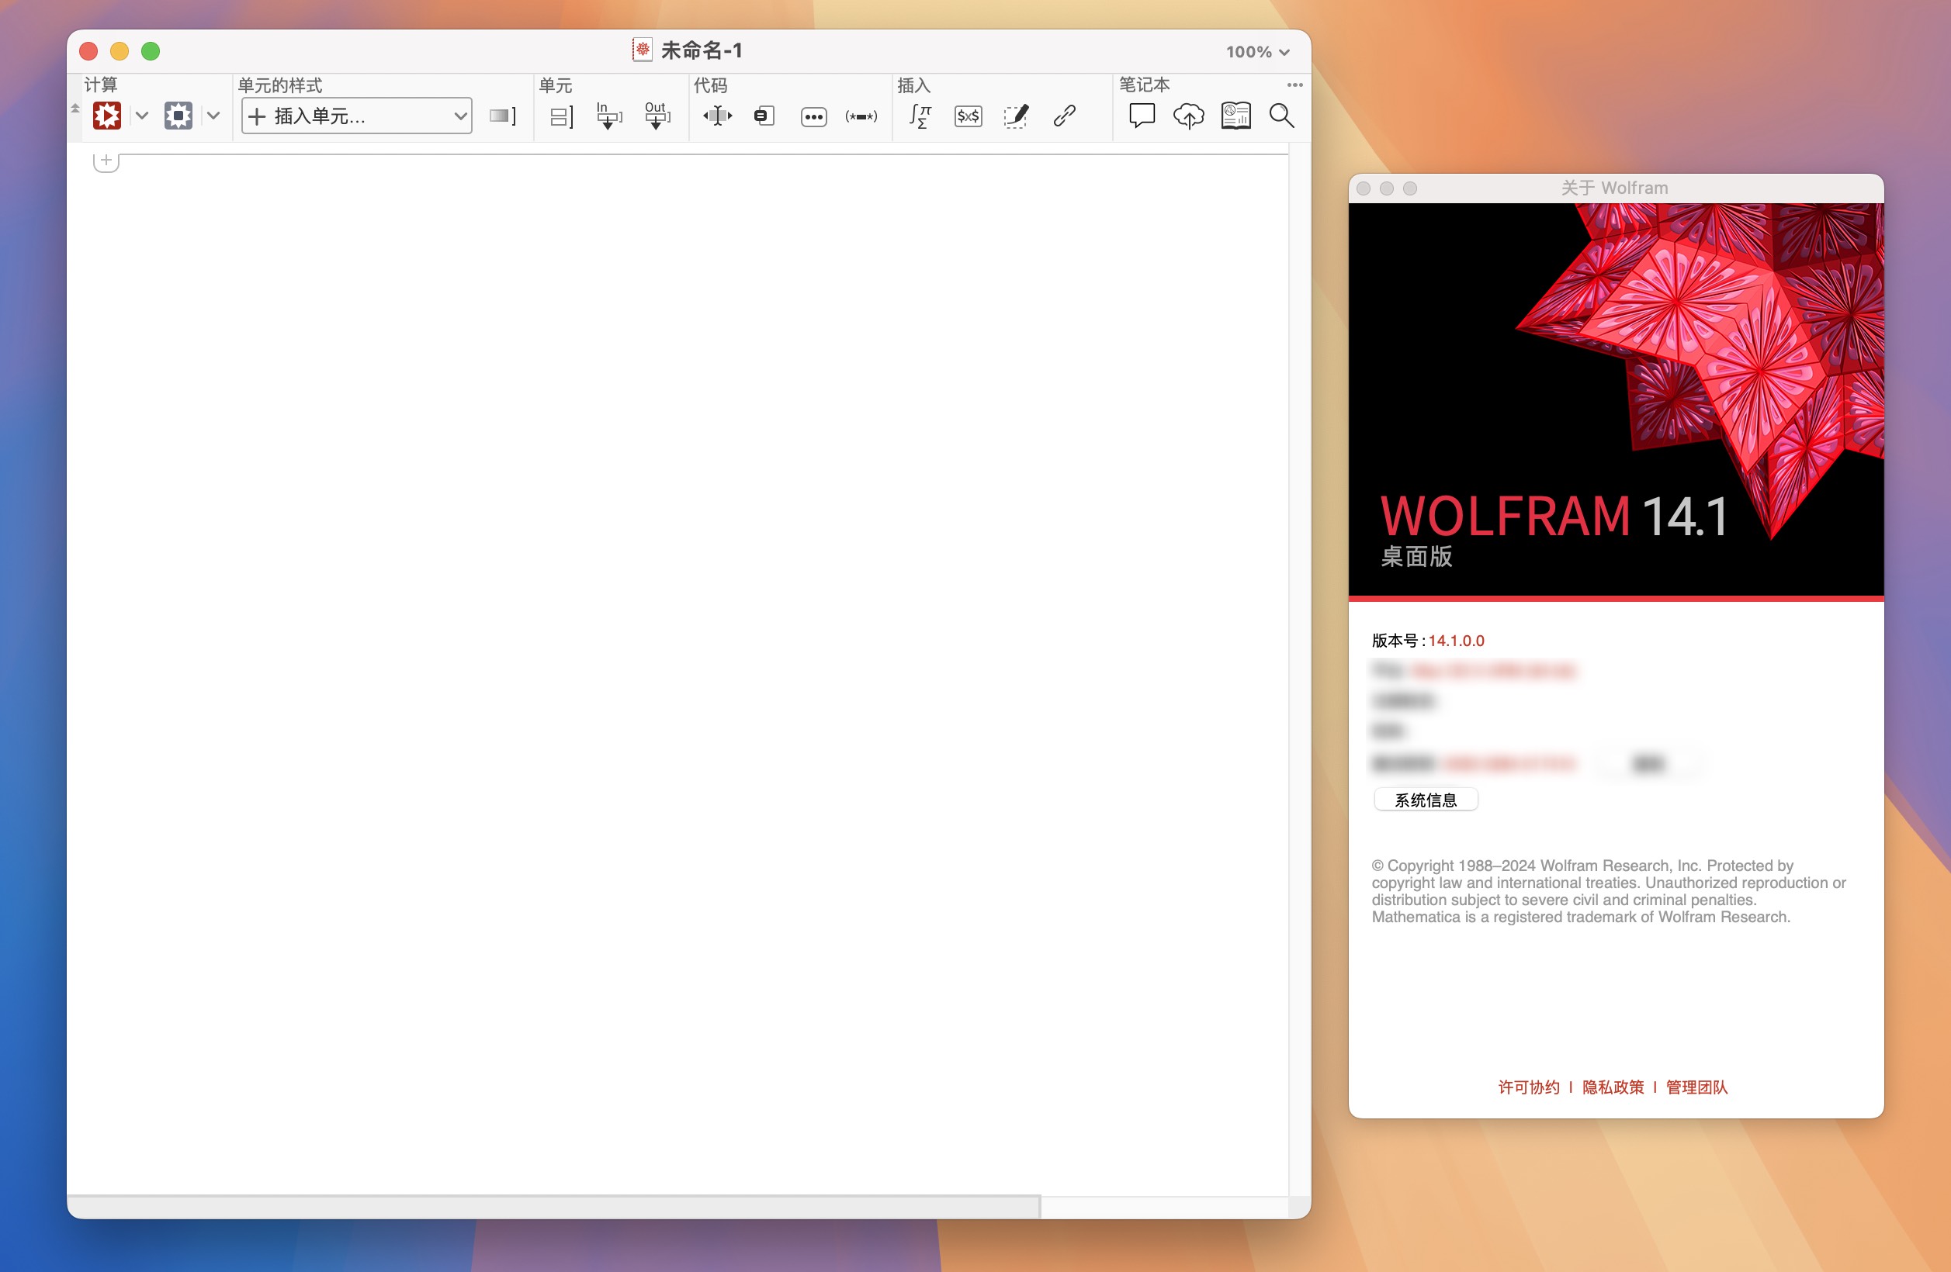Click the 代码 toolbar group label
This screenshot has width=1951, height=1272.
point(710,85)
